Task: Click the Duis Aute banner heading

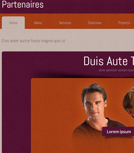Action: click(109, 61)
